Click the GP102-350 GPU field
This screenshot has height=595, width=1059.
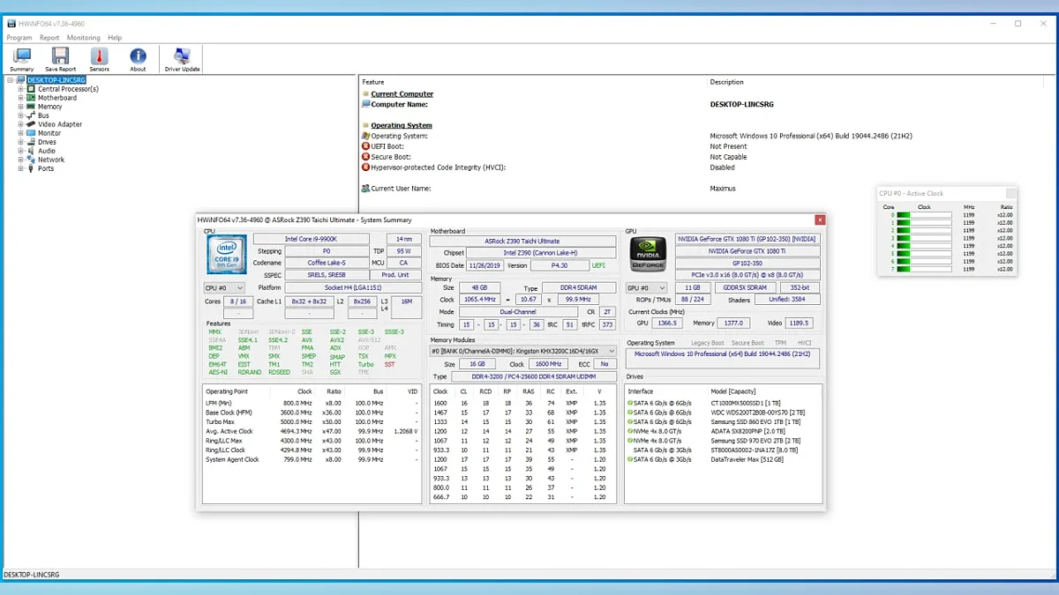pyautogui.click(x=747, y=263)
